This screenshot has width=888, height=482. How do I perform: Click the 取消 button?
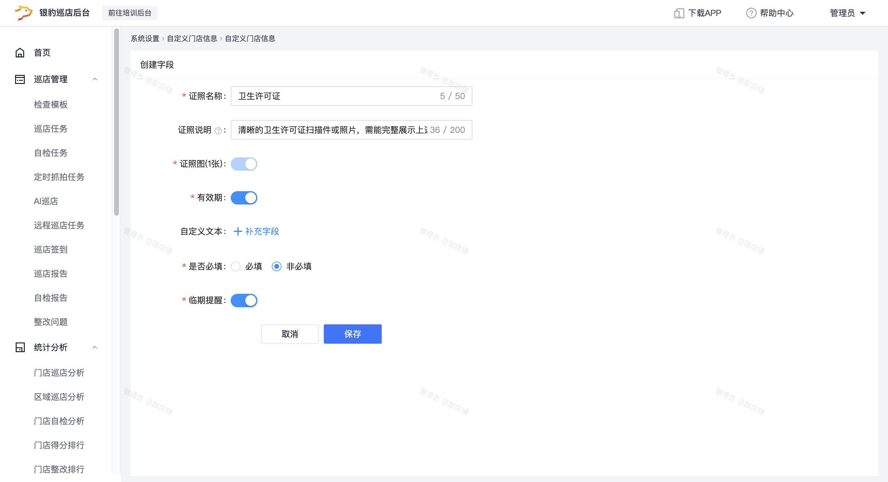[x=290, y=334]
